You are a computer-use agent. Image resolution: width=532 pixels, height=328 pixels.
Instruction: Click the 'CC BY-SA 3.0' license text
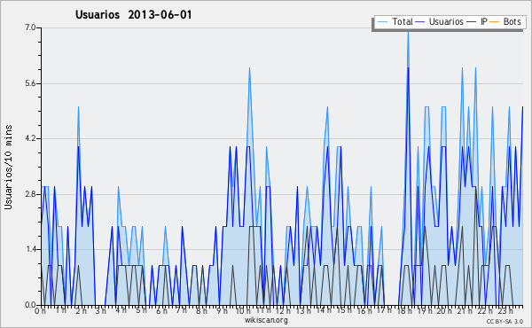pos(505,321)
